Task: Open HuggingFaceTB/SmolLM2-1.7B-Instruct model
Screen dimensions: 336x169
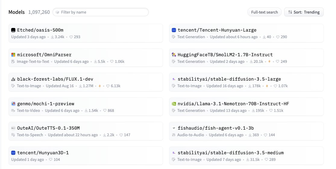Action: (225, 55)
